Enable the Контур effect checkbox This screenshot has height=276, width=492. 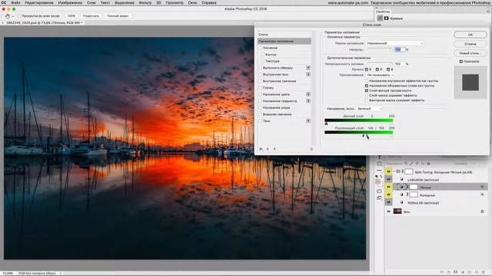click(x=263, y=54)
